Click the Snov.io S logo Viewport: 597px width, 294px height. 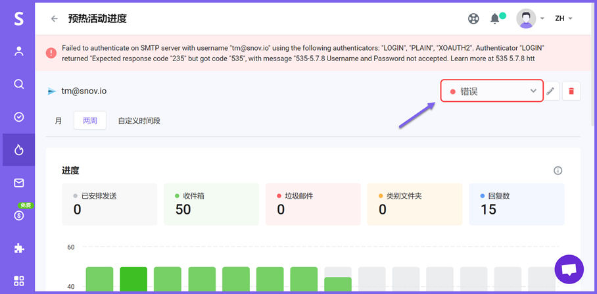(x=18, y=18)
